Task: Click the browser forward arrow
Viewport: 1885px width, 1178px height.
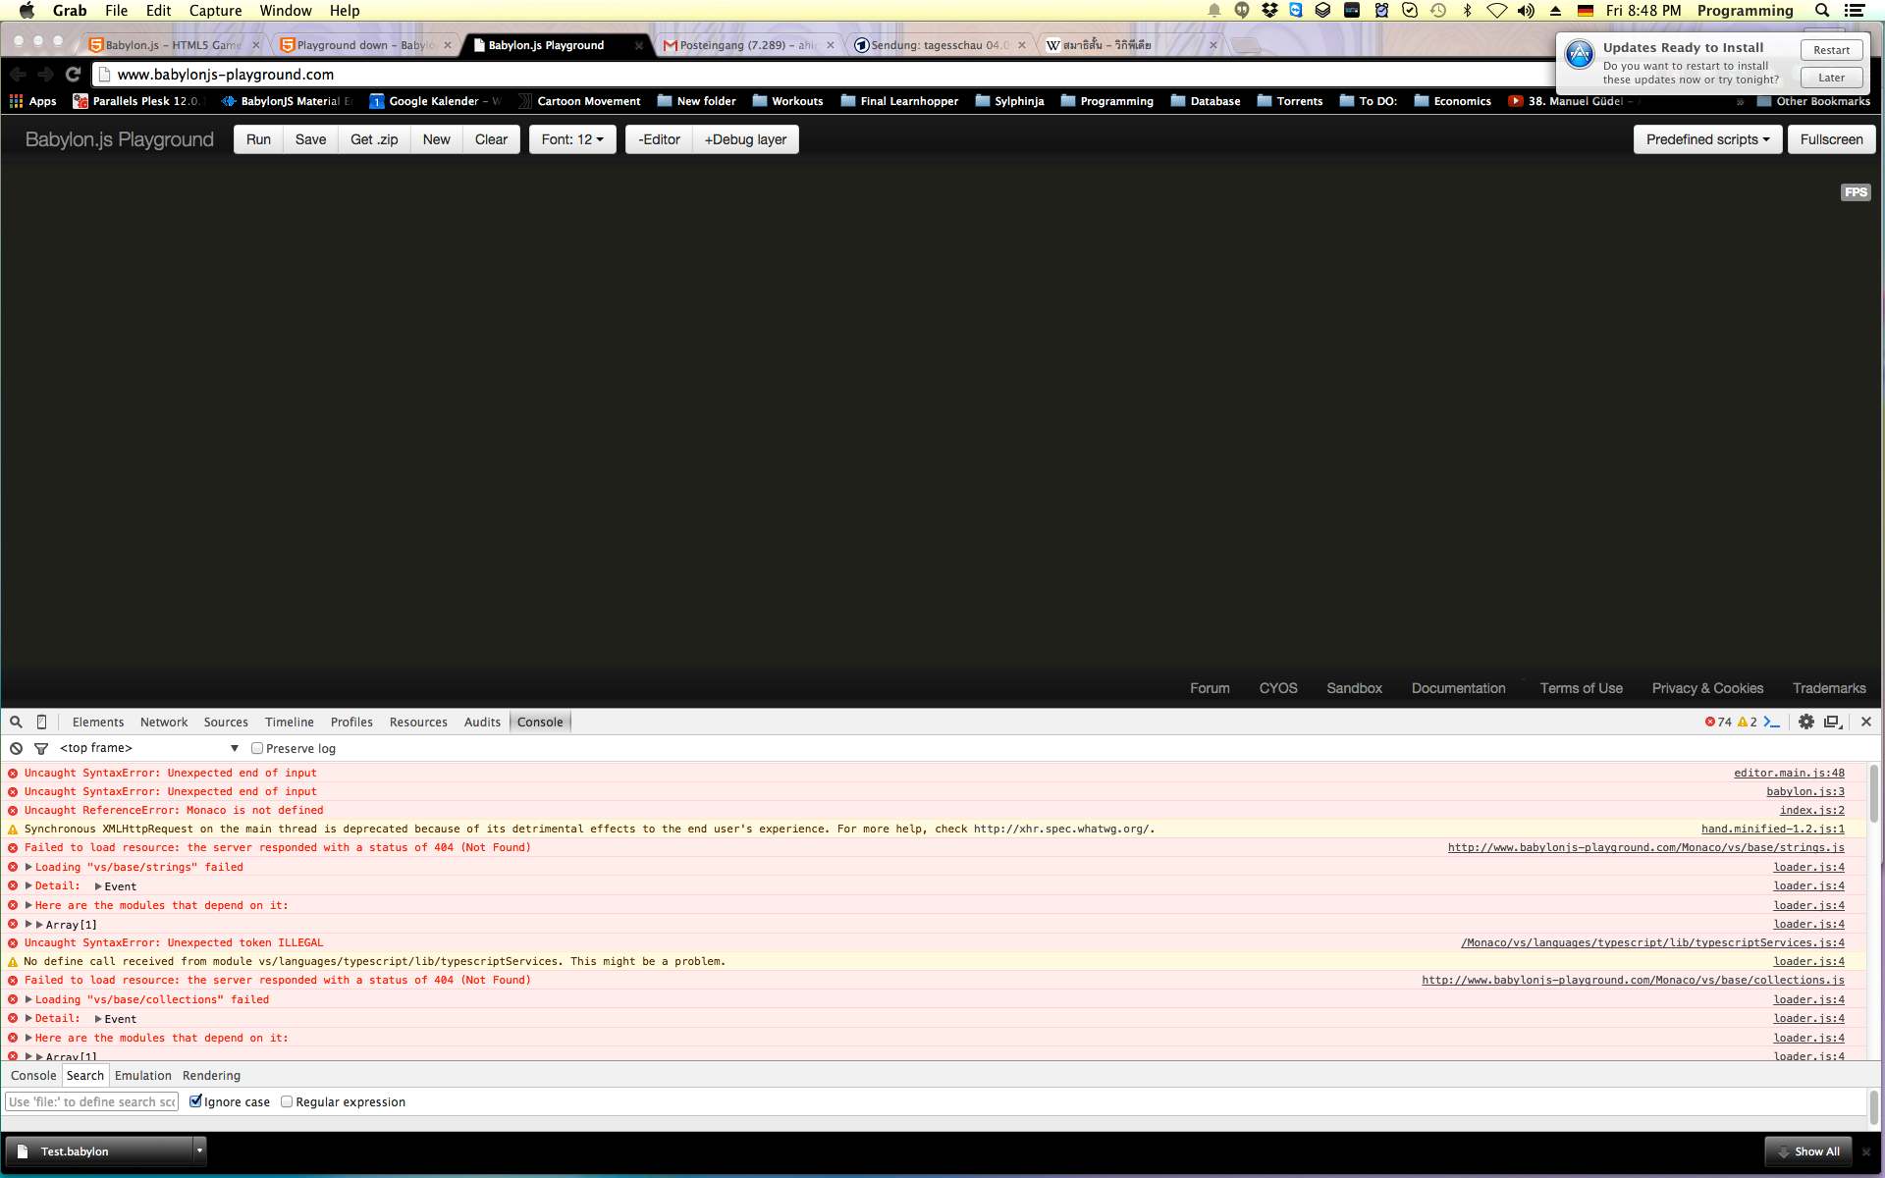Action: pos(45,74)
